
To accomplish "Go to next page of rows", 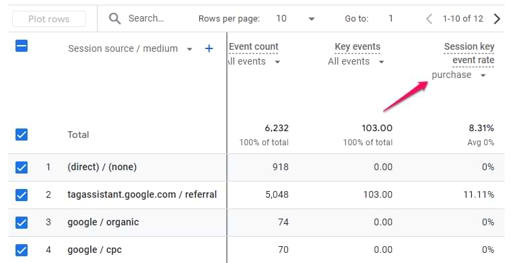I will (x=497, y=19).
